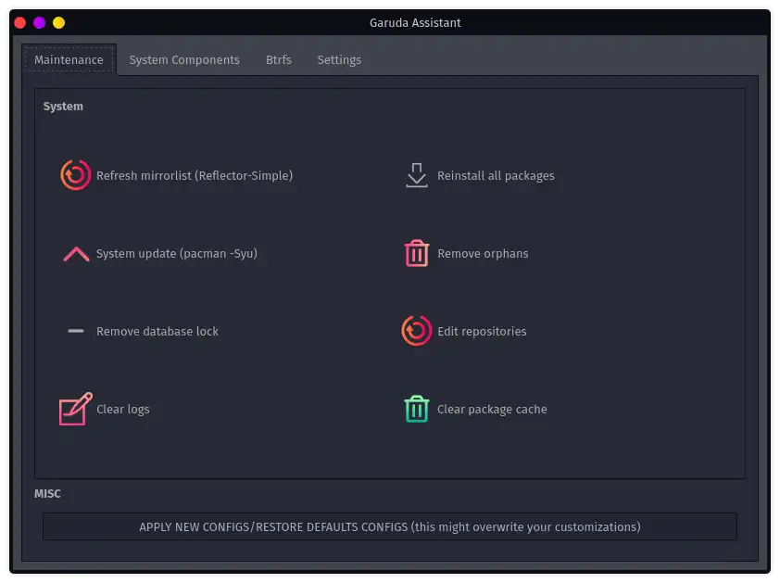The width and height of the screenshot is (780, 583).
Task: Open the Btrfs tab
Action: pyautogui.click(x=278, y=60)
